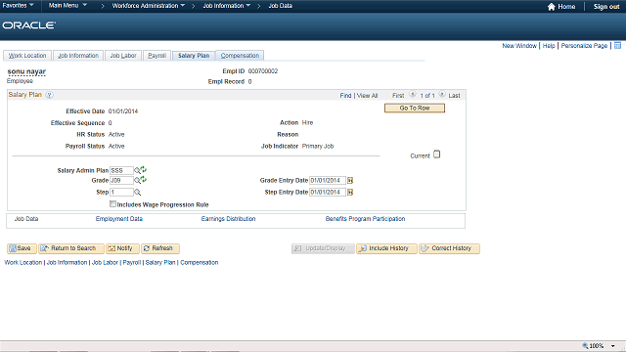Image resolution: width=626 pixels, height=352 pixels.
Task: Go to next row arrow icon
Action: tap(442, 95)
